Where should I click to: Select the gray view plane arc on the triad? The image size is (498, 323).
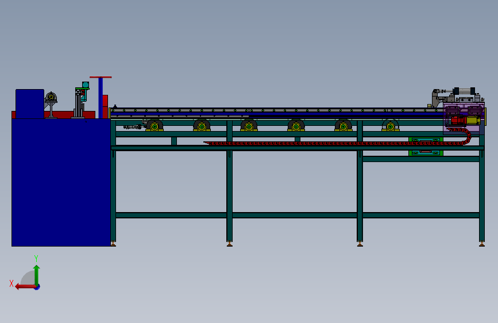click(28, 278)
